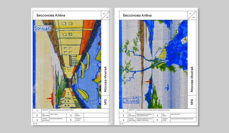
Task: Click the page number 'стр. 17'
Action: point(121,124)
